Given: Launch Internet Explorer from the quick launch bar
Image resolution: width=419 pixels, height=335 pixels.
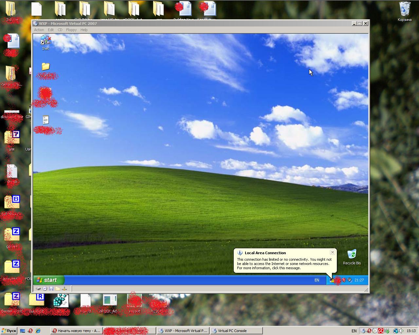Looking at the screenshot, I should click(x=38, y=331).
